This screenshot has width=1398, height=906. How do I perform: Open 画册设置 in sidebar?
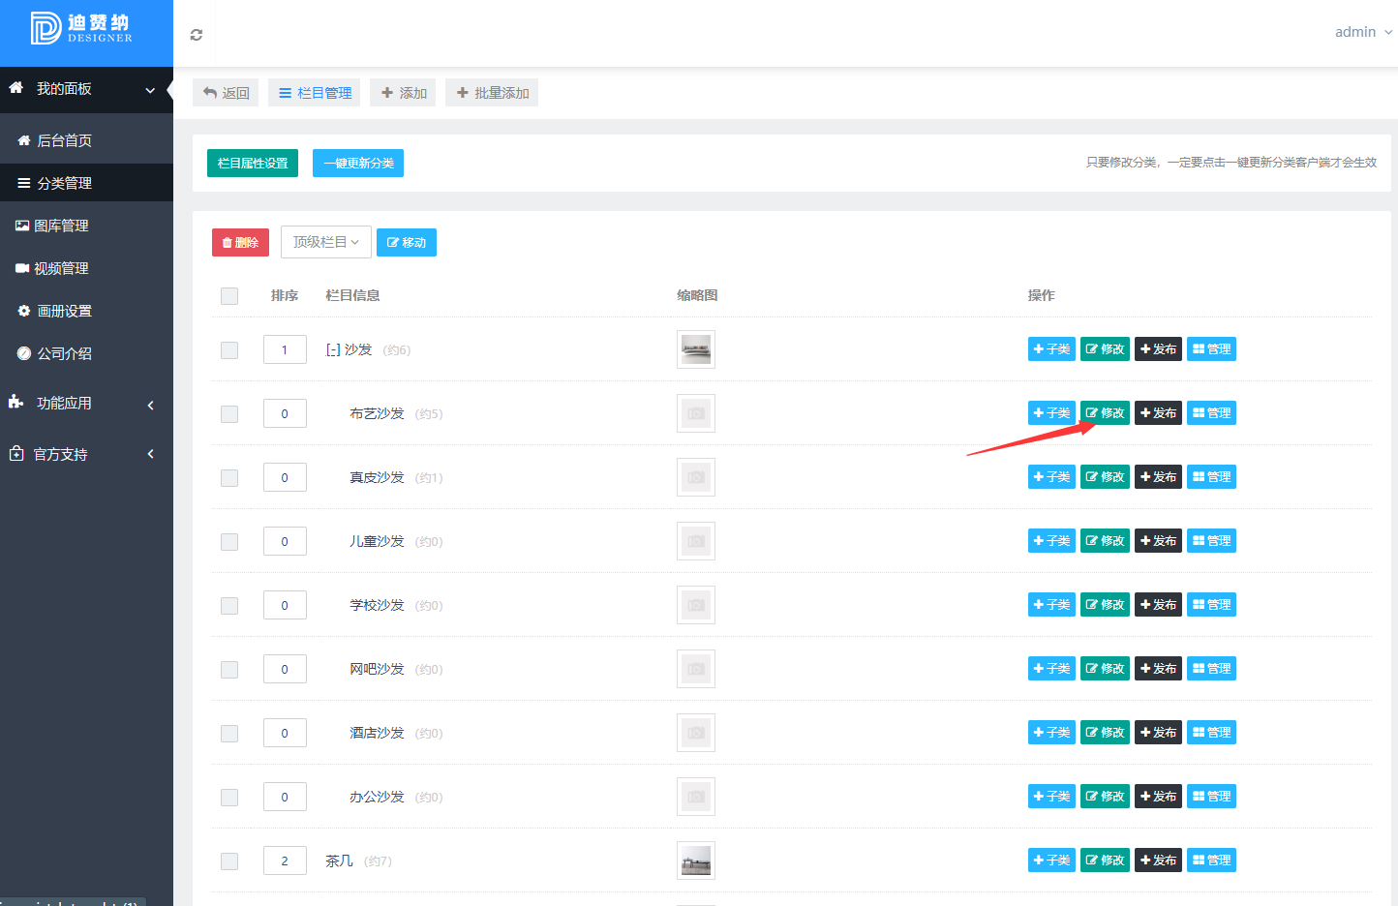click(86, 311)
